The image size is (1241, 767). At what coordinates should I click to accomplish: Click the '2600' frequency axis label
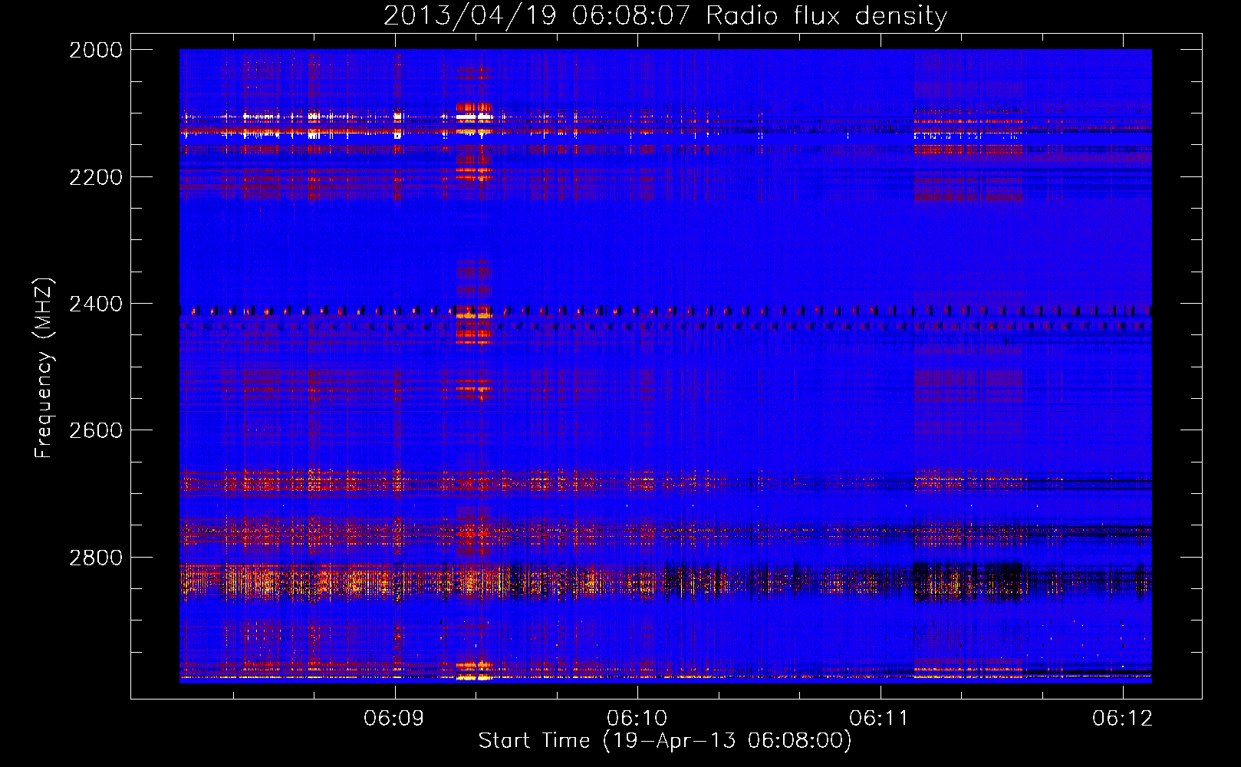pos(96,430)
